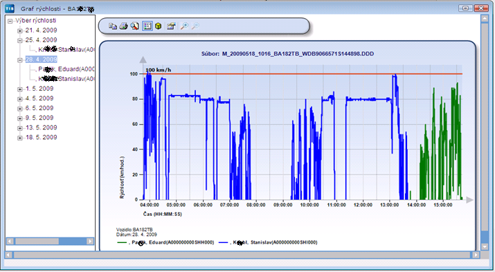This screenshot has height=272, width=495.
Task: Select the 13. 5. 2009 tree entry
Action: [x=42, y=127]
